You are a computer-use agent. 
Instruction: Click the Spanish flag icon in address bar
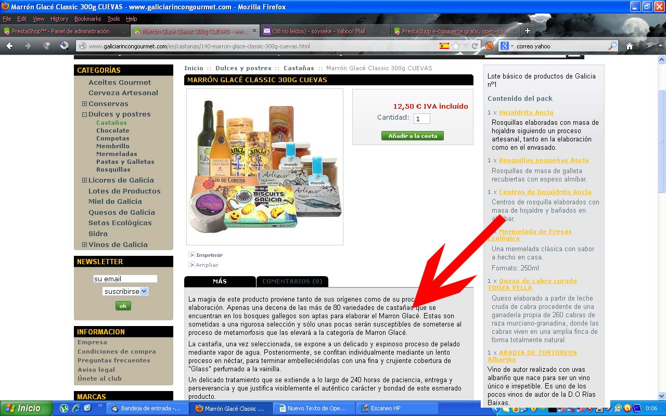(x=444, y=46)
